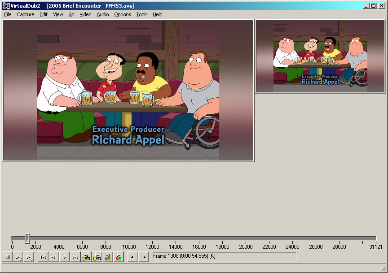Go to next keyframe (yellow key, right arrow)
Screen dimensions: 388x273
[x=97, y=257]
